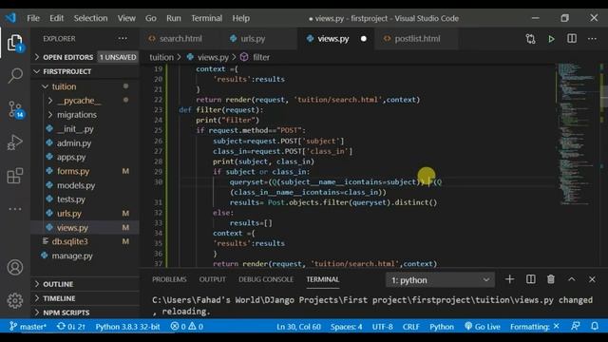The height and width of the screenshot is (342, 608).
Task: Switch to the Problems panel tab
Action: click(x=169, y=279)
